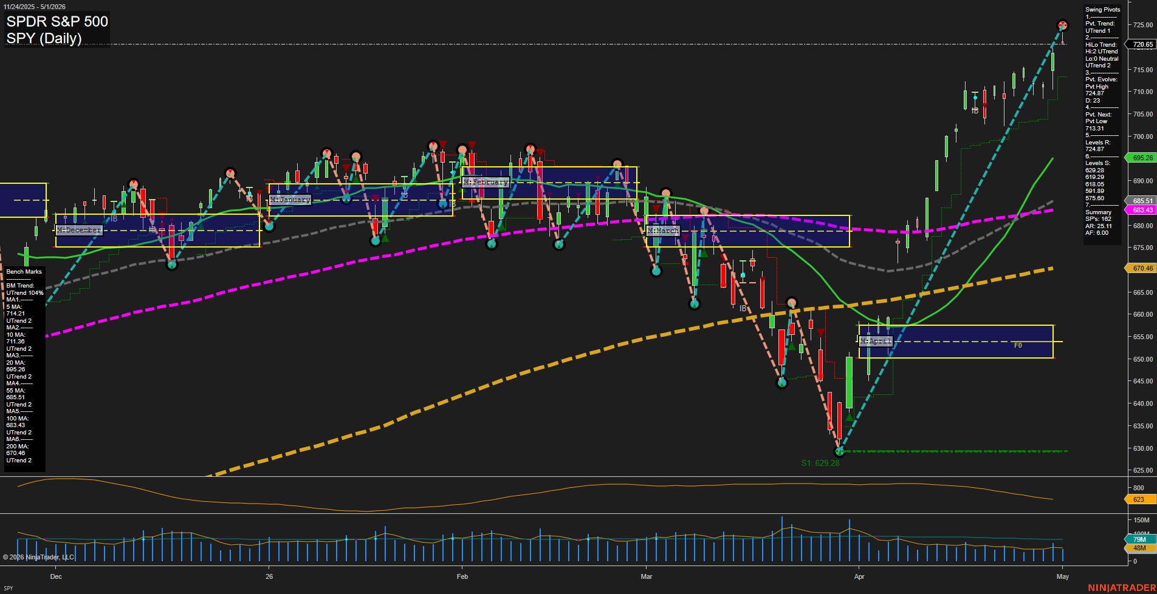Click the 5 MA: label in Bench Marks

[x=14, y=307]
